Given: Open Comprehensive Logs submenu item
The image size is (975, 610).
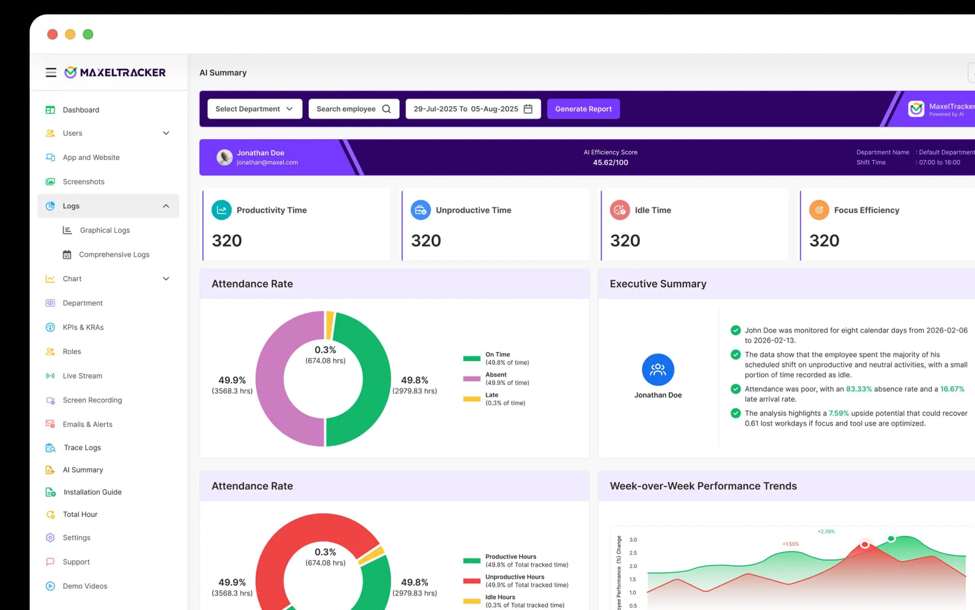Looking at the screenshot, I should pyautogui.click(x=114, y=254).
